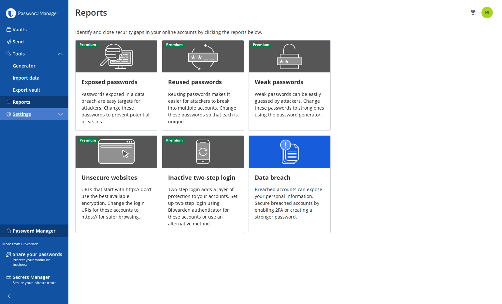Open the app switcher grid icon
This screenshot has width=502, height=304.
(x=473, y=13)
